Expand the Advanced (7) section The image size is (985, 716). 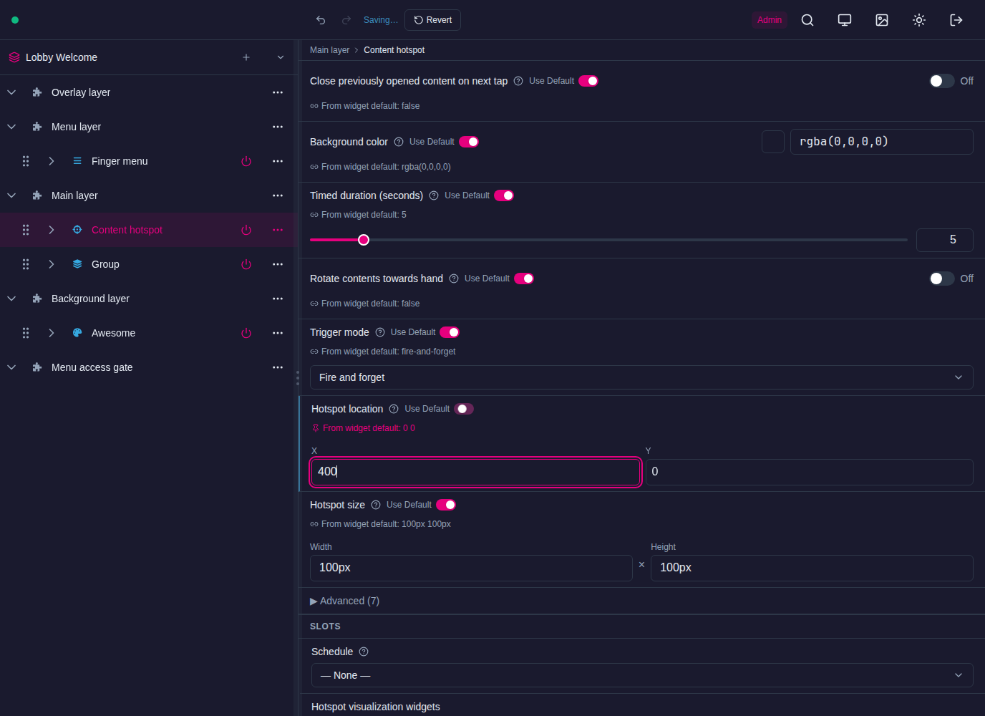coord(345,601)
